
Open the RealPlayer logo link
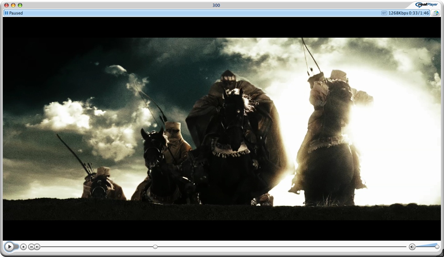[x=426, y=5]
